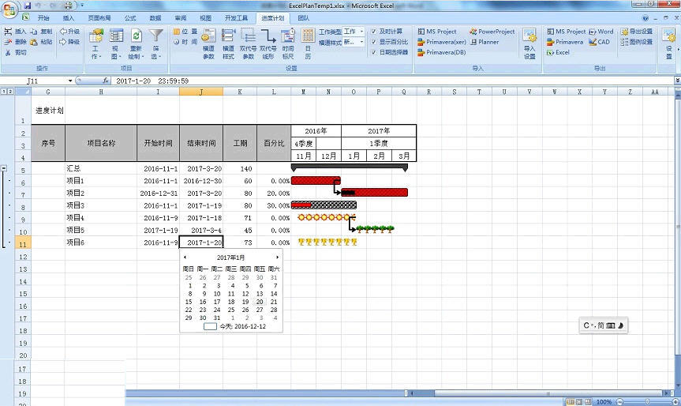Open the 视图 dropdown button
Viewport: 681px width, 406px height.
[115, 44]
